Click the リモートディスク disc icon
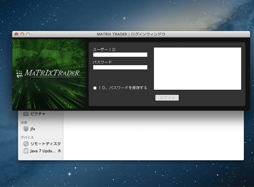 [x=26, y=144]
